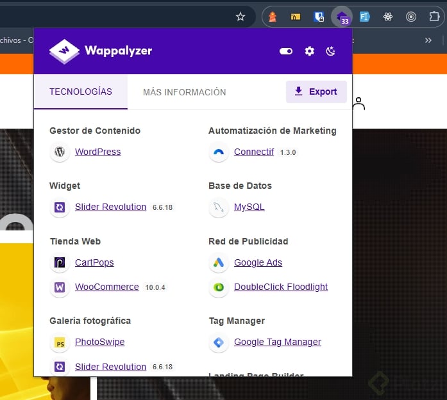Screen dimensions: 447x400
Task: Open Wappalyzer settings gear
Action: click(x=309, y=51)
